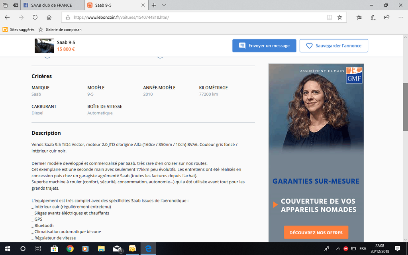408x255 pixels.
Task: Click the 15 800 € price text
Action: [66, 49]
